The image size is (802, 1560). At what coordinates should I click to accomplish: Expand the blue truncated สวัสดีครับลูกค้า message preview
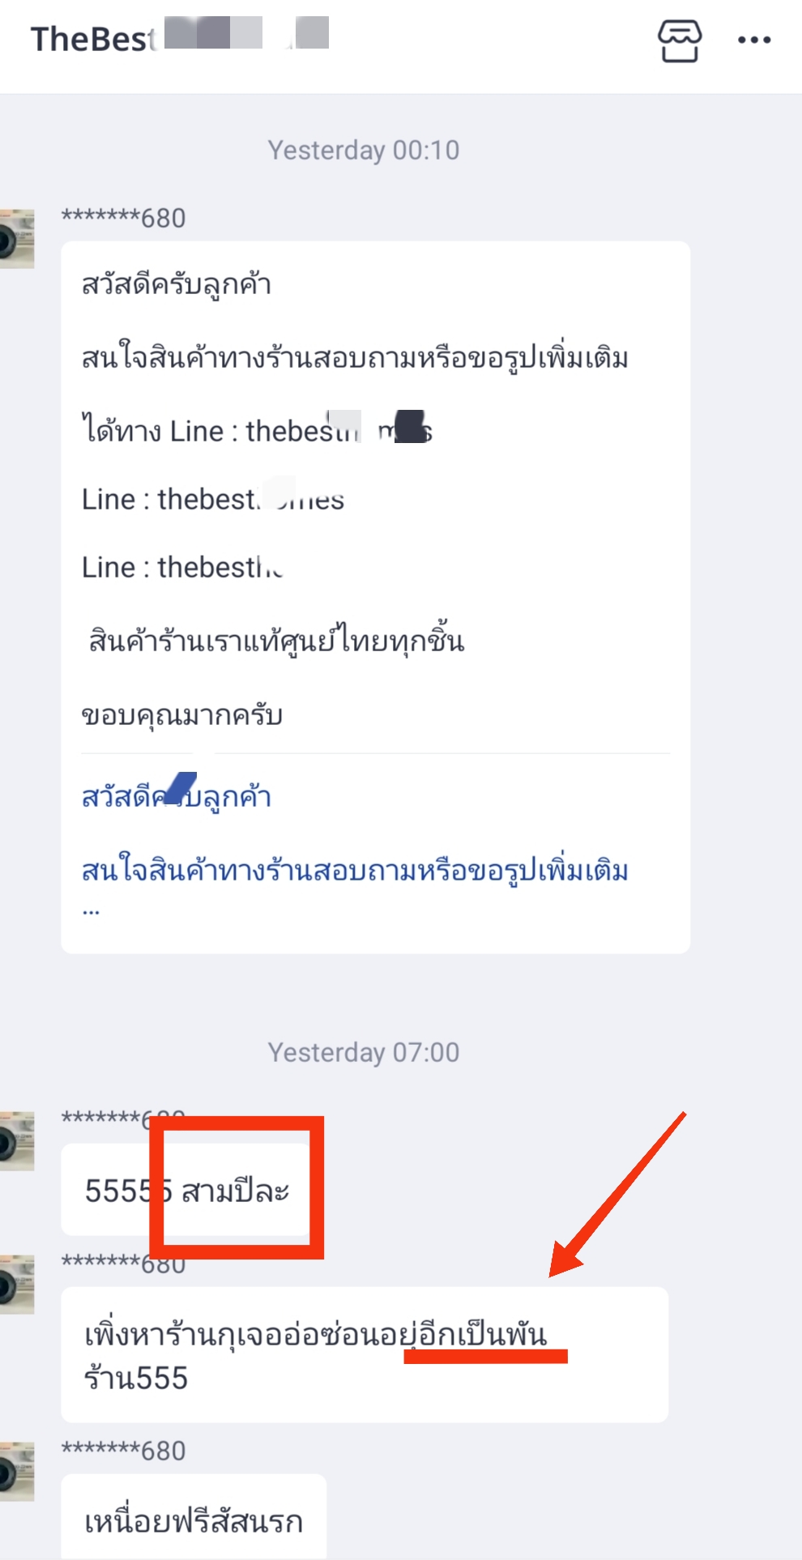176,797
